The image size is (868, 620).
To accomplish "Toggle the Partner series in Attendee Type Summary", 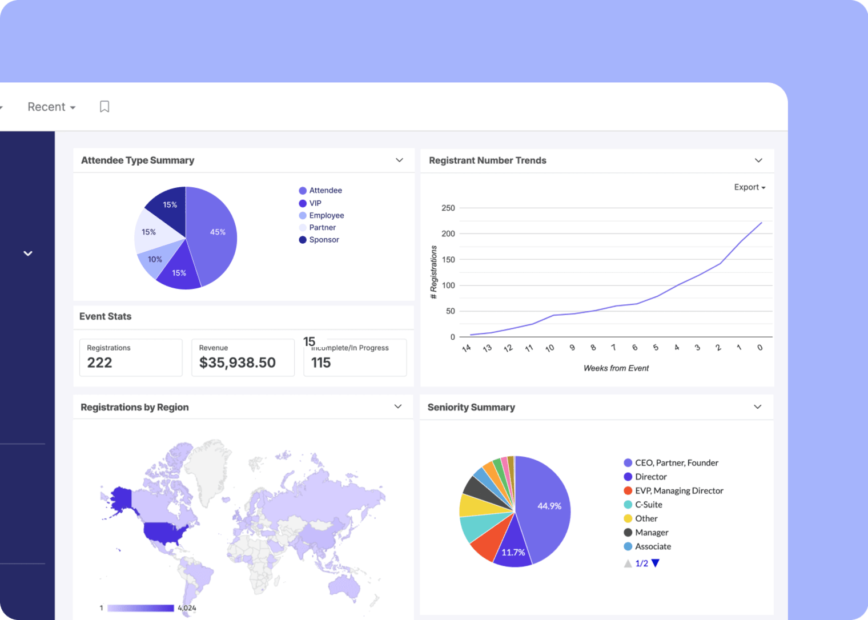I will coord(302,227).
